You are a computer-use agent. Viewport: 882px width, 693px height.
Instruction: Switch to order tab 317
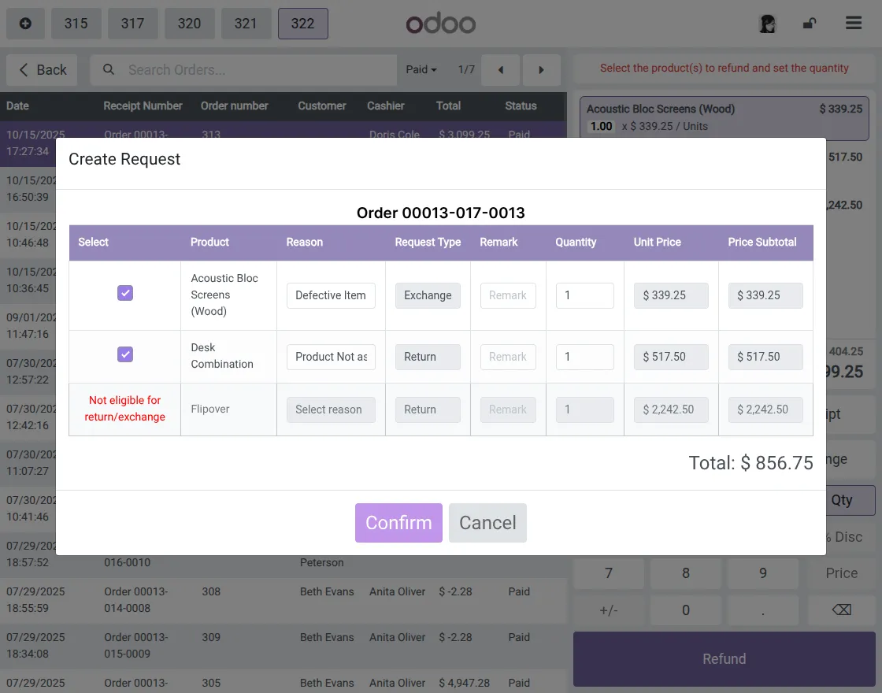[x=133, y=24]
